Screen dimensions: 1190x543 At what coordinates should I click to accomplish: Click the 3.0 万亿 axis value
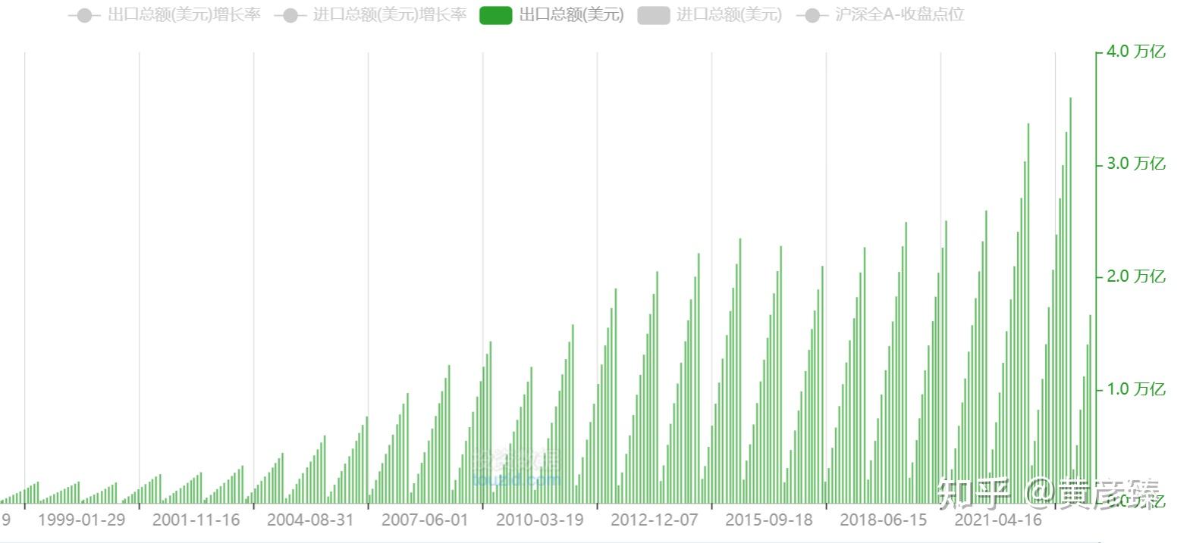pos(1135,164)
